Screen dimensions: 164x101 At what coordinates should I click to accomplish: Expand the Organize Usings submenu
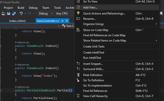[x=117, y=24]
